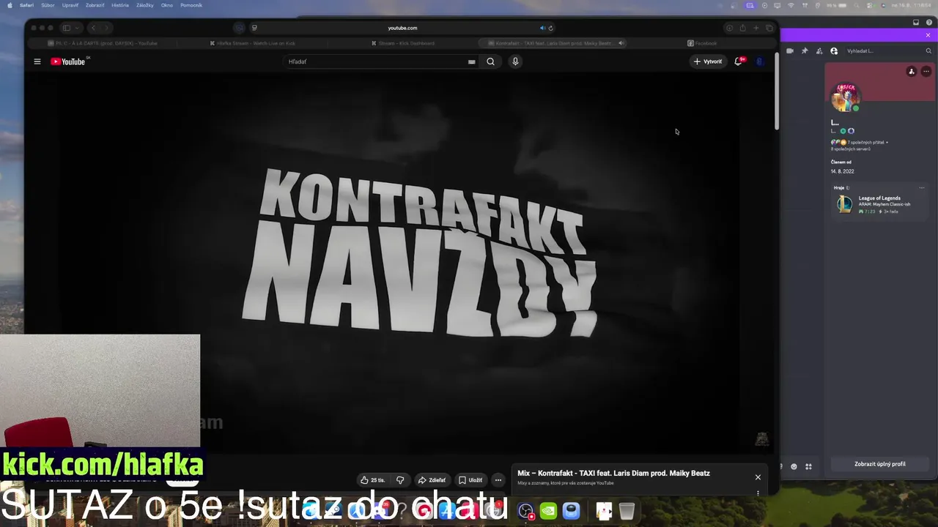
Task: Open OBS from the Dock
Action: tap(525, 511)
